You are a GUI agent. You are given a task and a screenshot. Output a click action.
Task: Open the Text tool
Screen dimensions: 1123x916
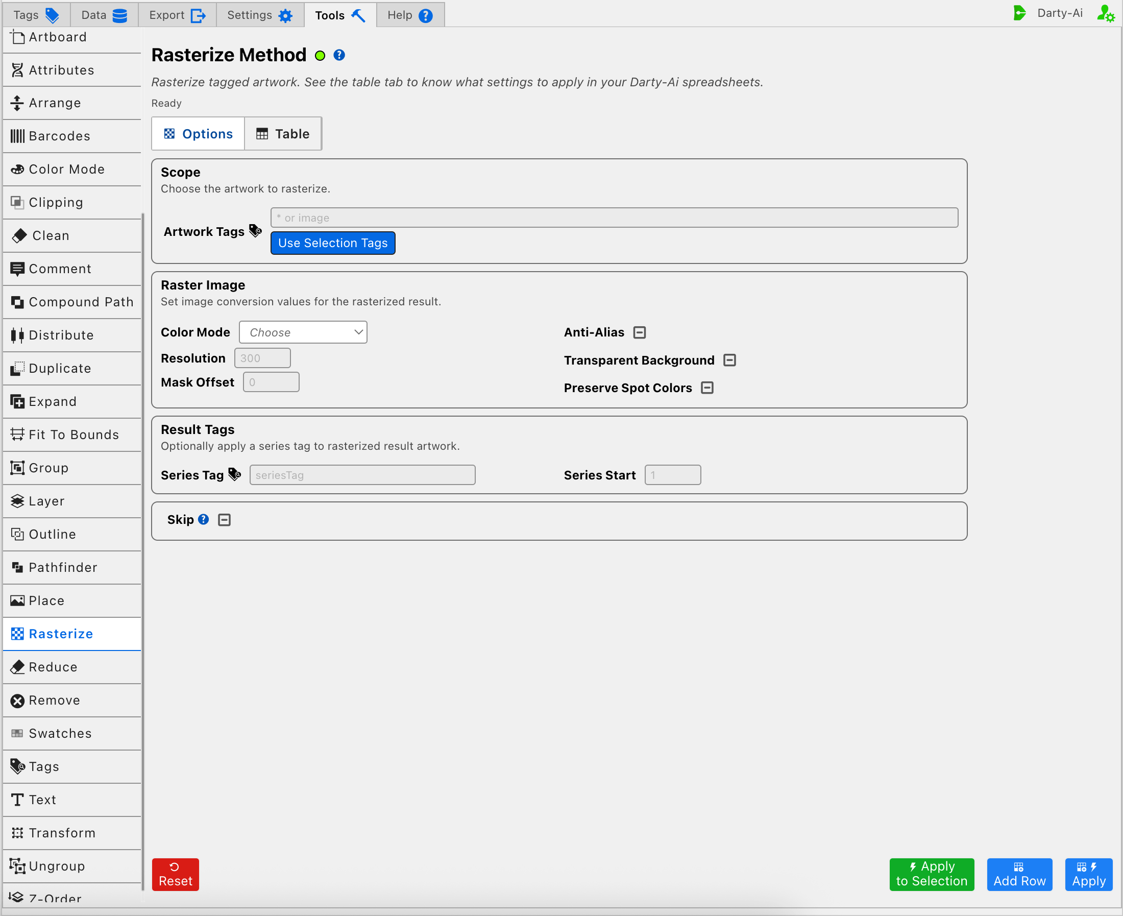(x=72, y=801)
